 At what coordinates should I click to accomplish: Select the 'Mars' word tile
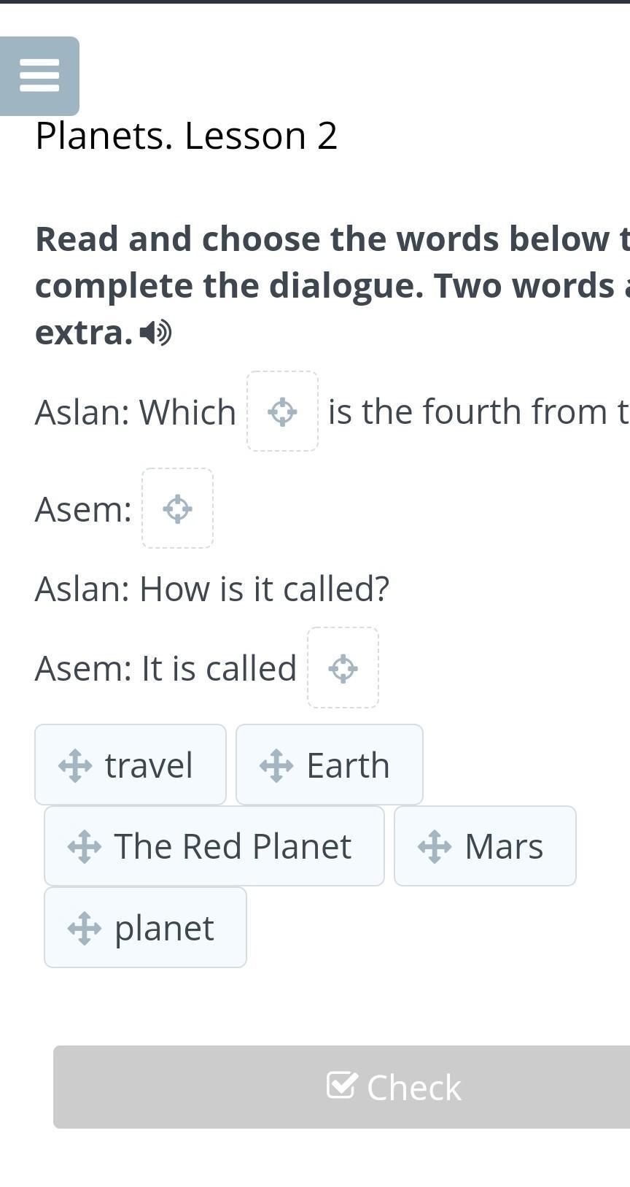tap(504, 846)
